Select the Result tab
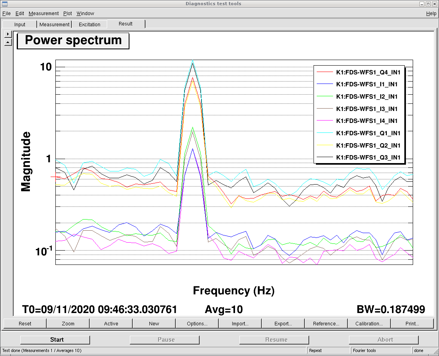Screen dimensions: 439x356 coord(125,24)
